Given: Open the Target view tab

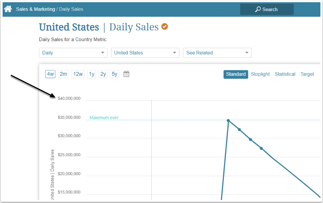Looking at the screenshot, I should tap(307, 74).
